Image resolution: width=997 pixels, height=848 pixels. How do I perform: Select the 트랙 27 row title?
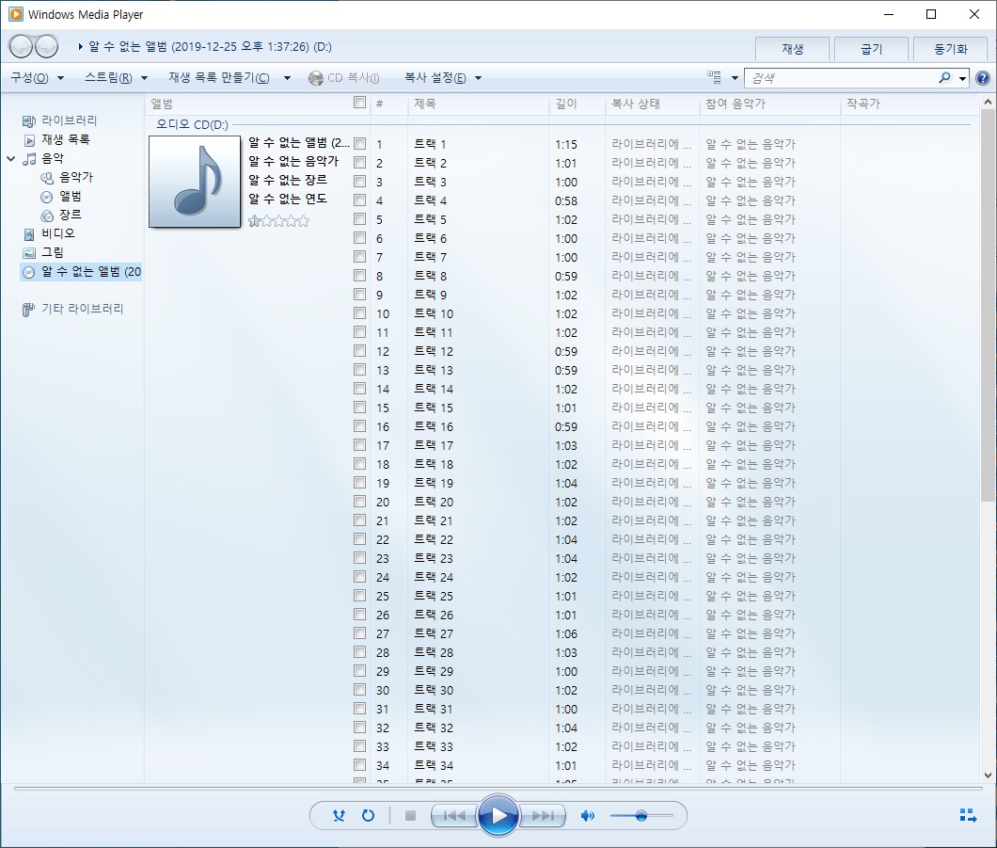tap(434, 633)
